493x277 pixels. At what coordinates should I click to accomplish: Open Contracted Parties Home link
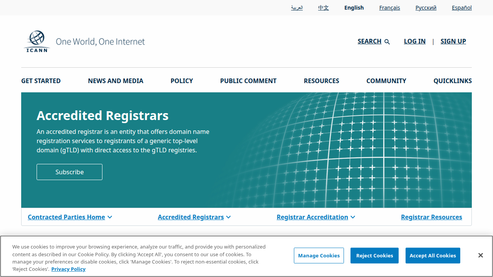pos(66,217)
